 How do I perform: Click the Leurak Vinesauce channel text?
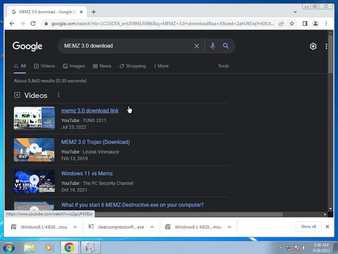click(101, 152)
